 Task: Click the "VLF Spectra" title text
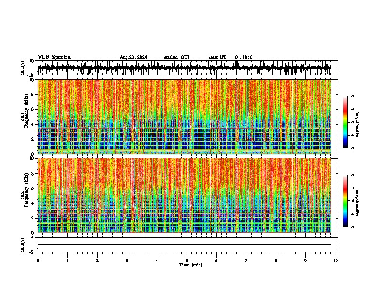click(54, 57)
